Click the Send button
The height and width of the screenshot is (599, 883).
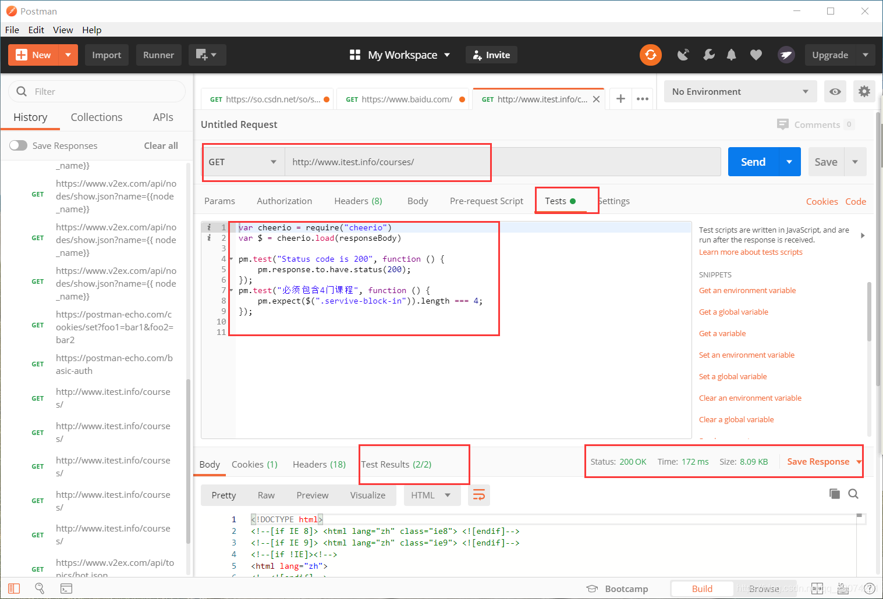tap(753, 162)
